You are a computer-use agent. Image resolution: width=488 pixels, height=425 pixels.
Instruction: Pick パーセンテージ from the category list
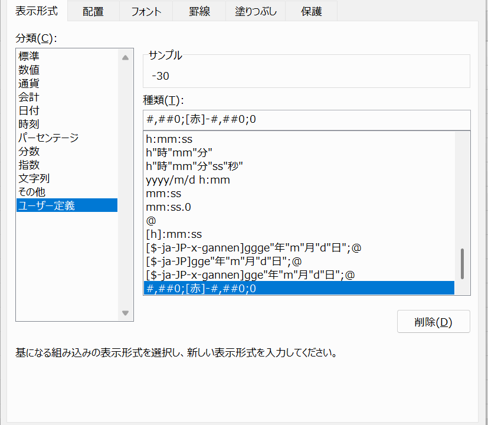click(x=48, y=138)
